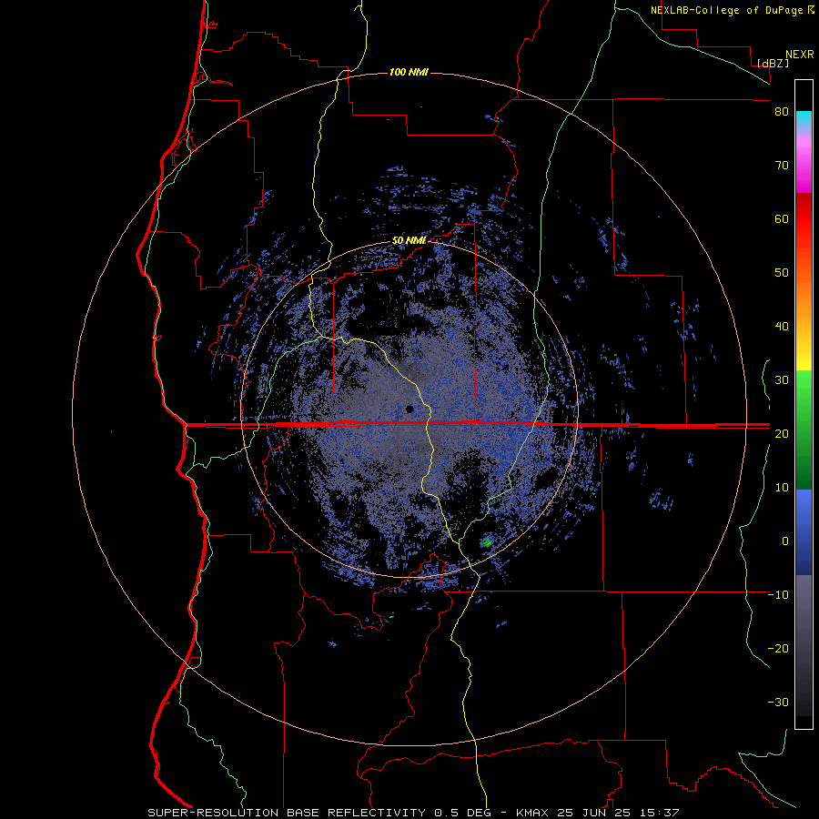The height and width of the screenshot is (819, 819).
Task: Select the 50 NMI range ring label
Action: pos(409,241)
